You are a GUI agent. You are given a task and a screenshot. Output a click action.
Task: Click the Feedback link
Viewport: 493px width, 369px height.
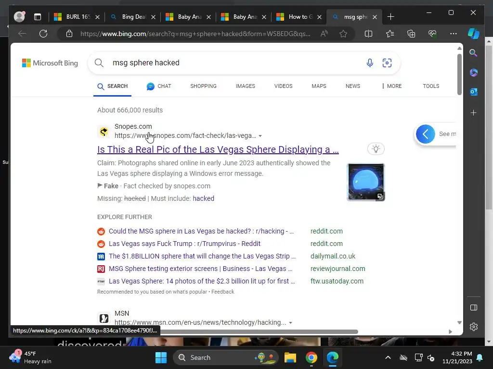pos(222,292)
